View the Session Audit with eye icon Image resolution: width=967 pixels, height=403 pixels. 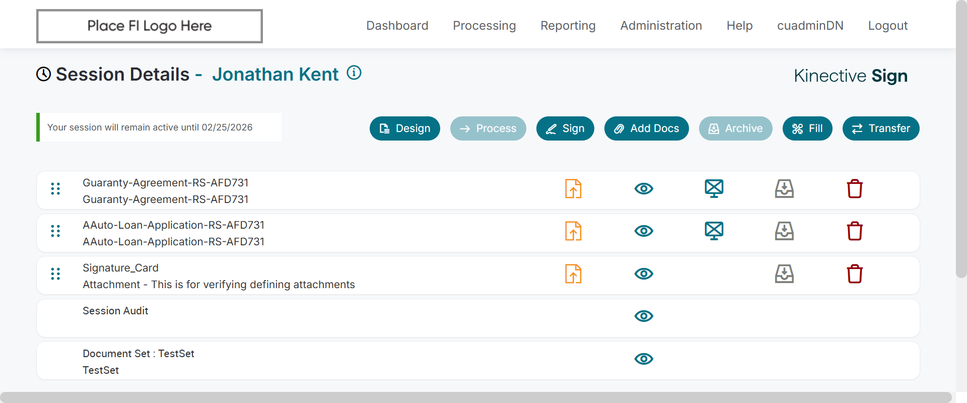pos(644,316)
